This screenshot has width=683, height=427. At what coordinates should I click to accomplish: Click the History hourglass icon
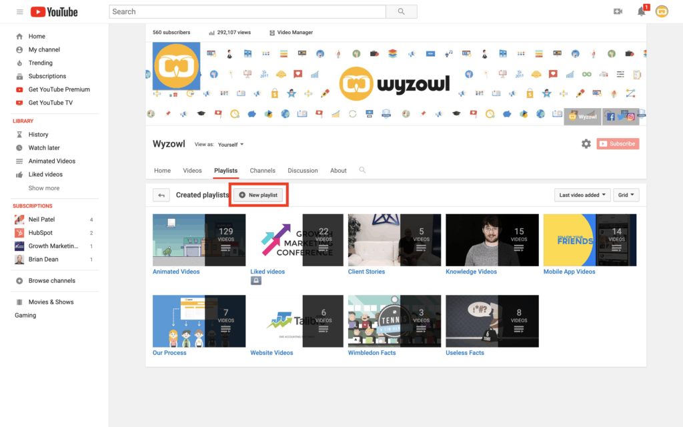pyautogui.click(x=19, y=135)
